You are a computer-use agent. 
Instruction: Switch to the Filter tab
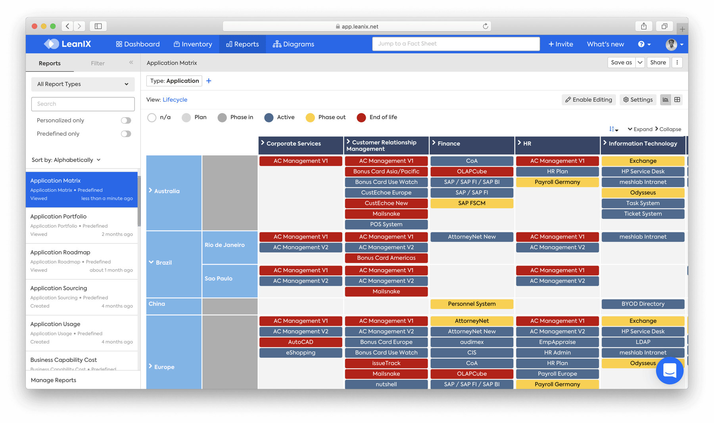98,63
